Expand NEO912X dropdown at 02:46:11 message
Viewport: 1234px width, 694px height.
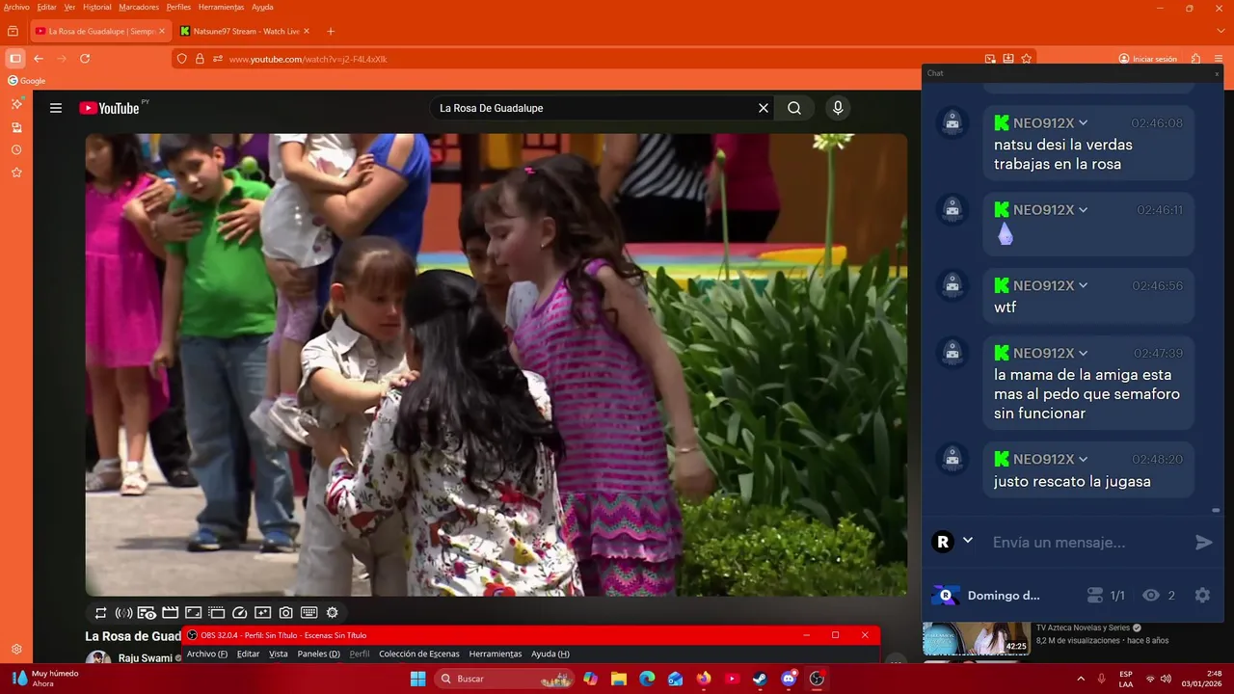point(1083,210)
